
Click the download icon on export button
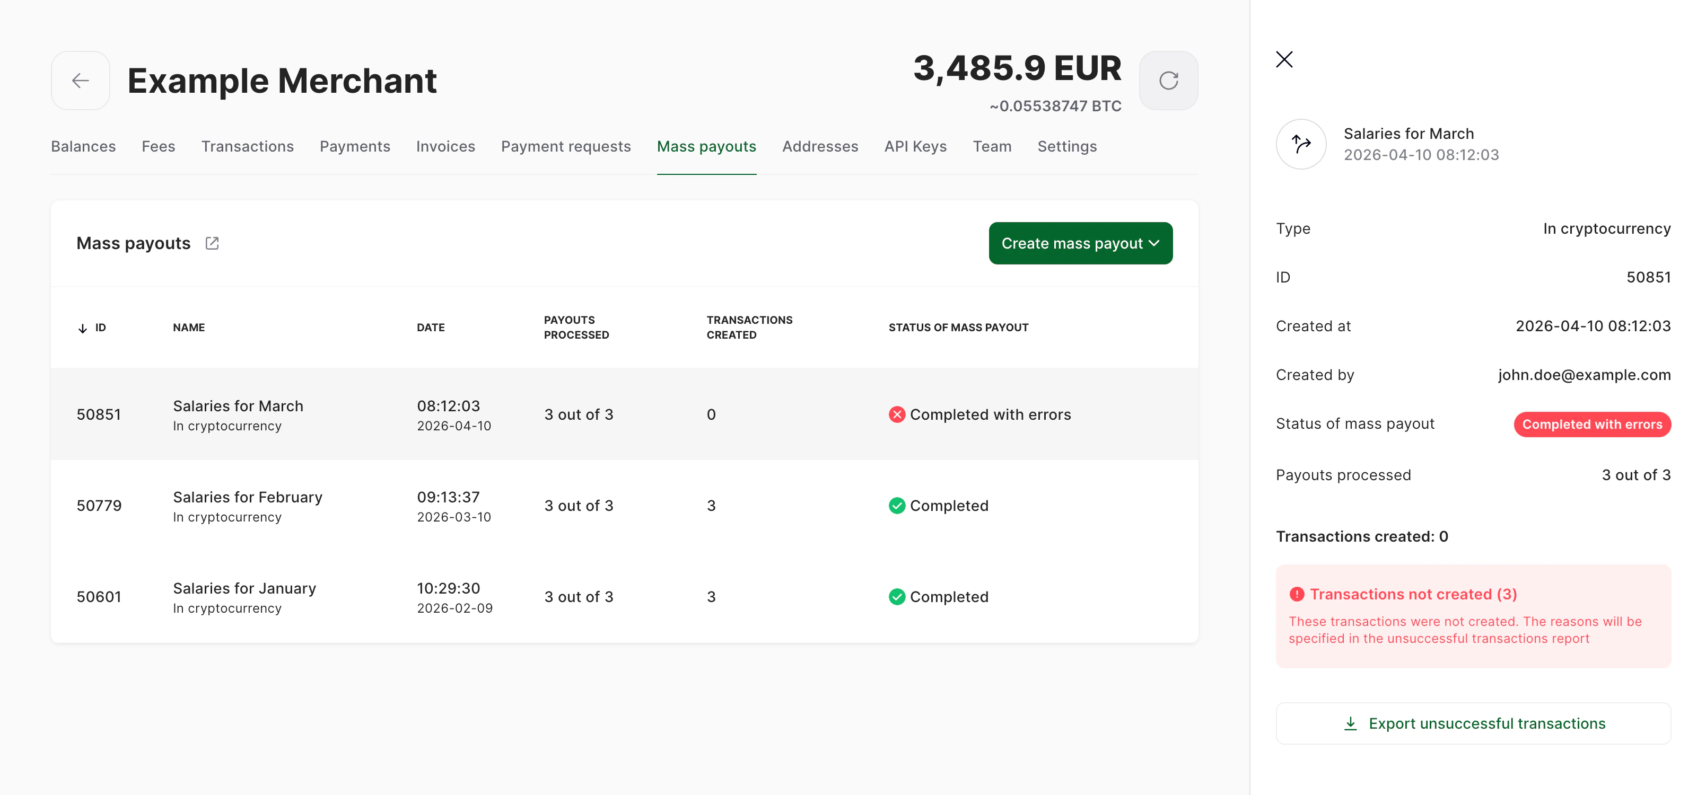pyautogui.click(x=1351, y=723)
